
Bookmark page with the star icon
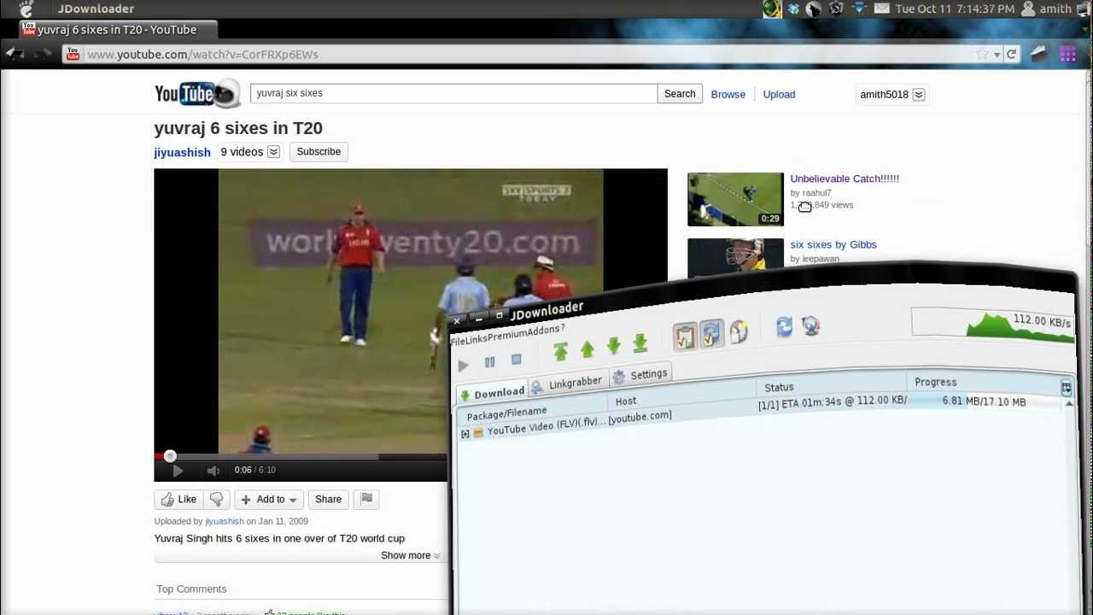[x=982, y=55]
